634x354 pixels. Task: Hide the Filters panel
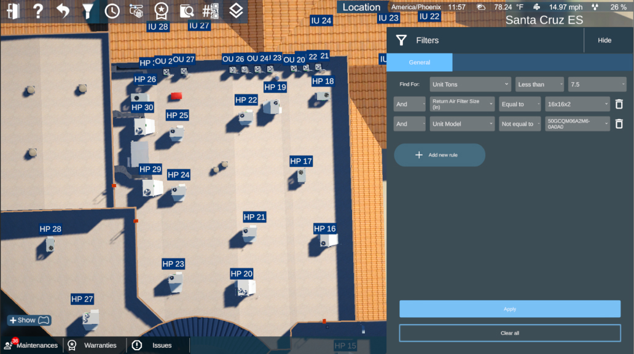605,40
